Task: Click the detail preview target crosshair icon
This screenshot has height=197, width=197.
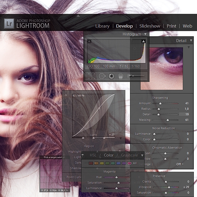Action: point(135,48)
